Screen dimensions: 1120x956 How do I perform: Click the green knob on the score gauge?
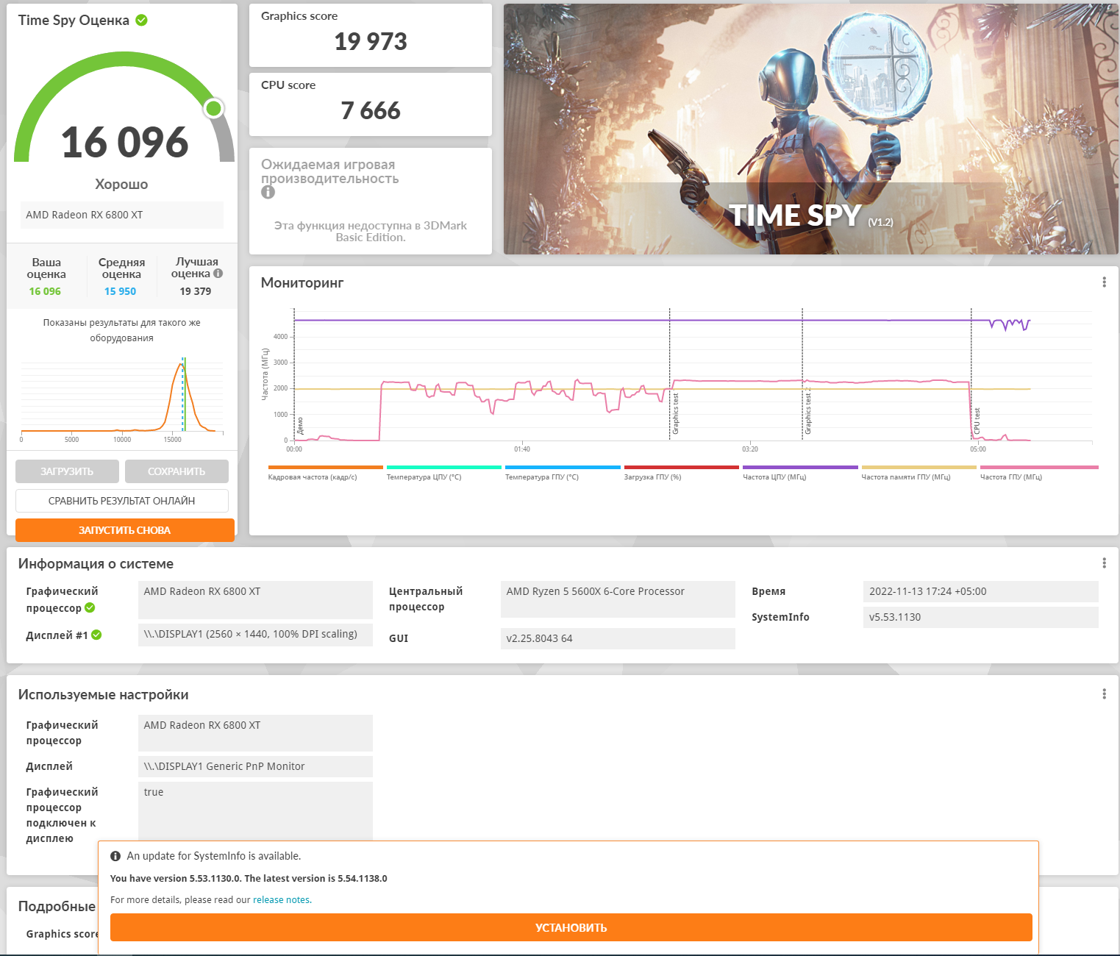213,109
